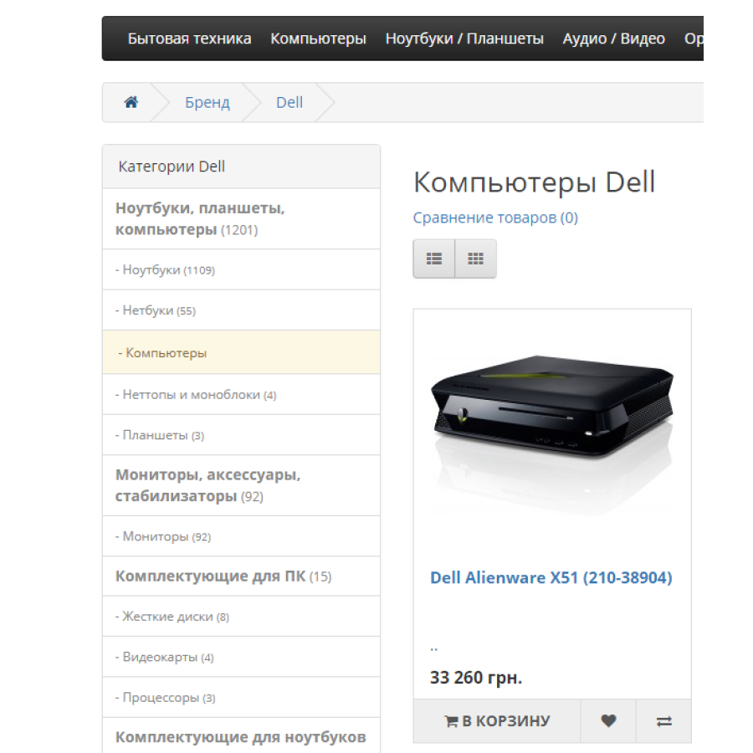
Task: Select Мониторы (92) subcategory
Action: tap(241, 536)
